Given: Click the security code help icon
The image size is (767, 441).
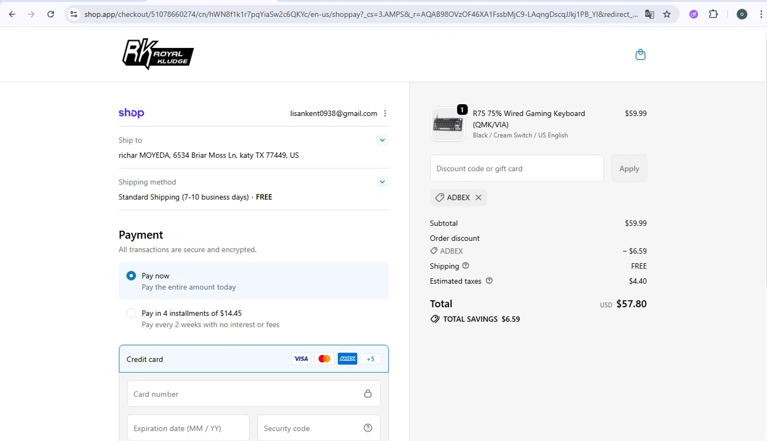Looking at the screenshot, I should (368, 428).
